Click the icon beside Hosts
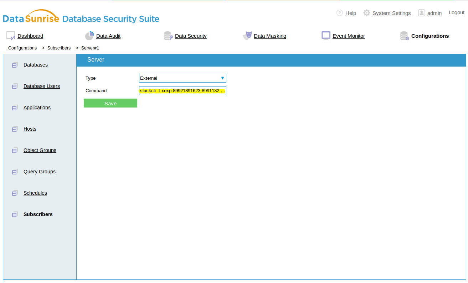This screenshot has height=283, width=468. (15, 129)
